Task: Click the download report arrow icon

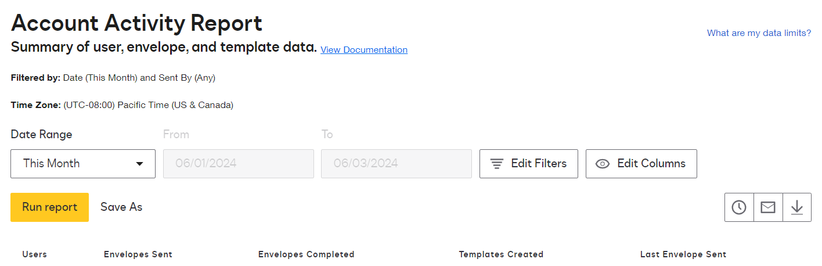Action: 796,207
